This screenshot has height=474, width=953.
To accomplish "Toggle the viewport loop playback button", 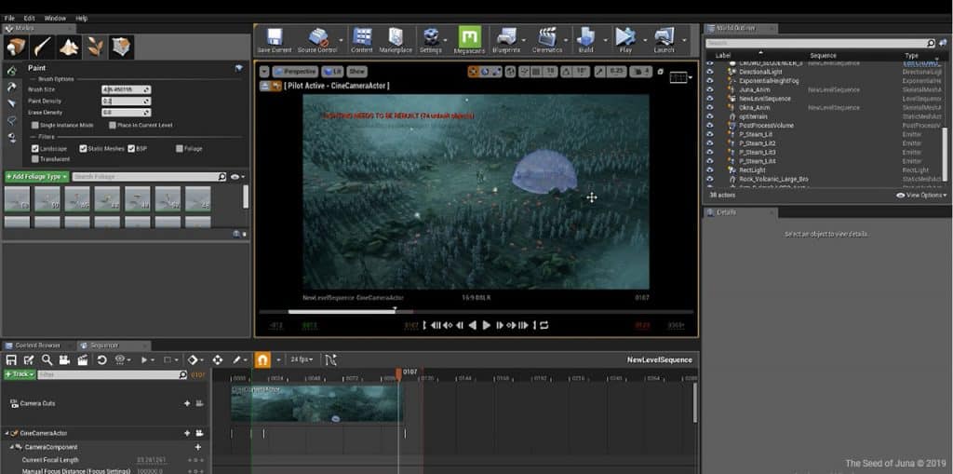I will coord(544,326).
